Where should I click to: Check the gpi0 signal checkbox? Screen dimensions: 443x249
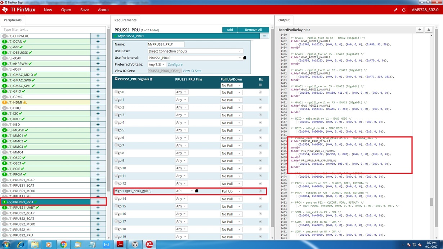coord(116,92)
